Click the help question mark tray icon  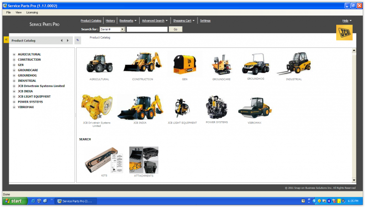point(303,201)
